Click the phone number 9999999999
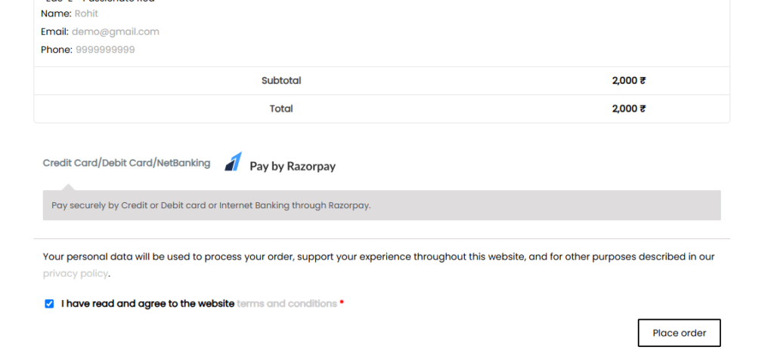The height and width of the screenshot is (359, 774). 105,50
